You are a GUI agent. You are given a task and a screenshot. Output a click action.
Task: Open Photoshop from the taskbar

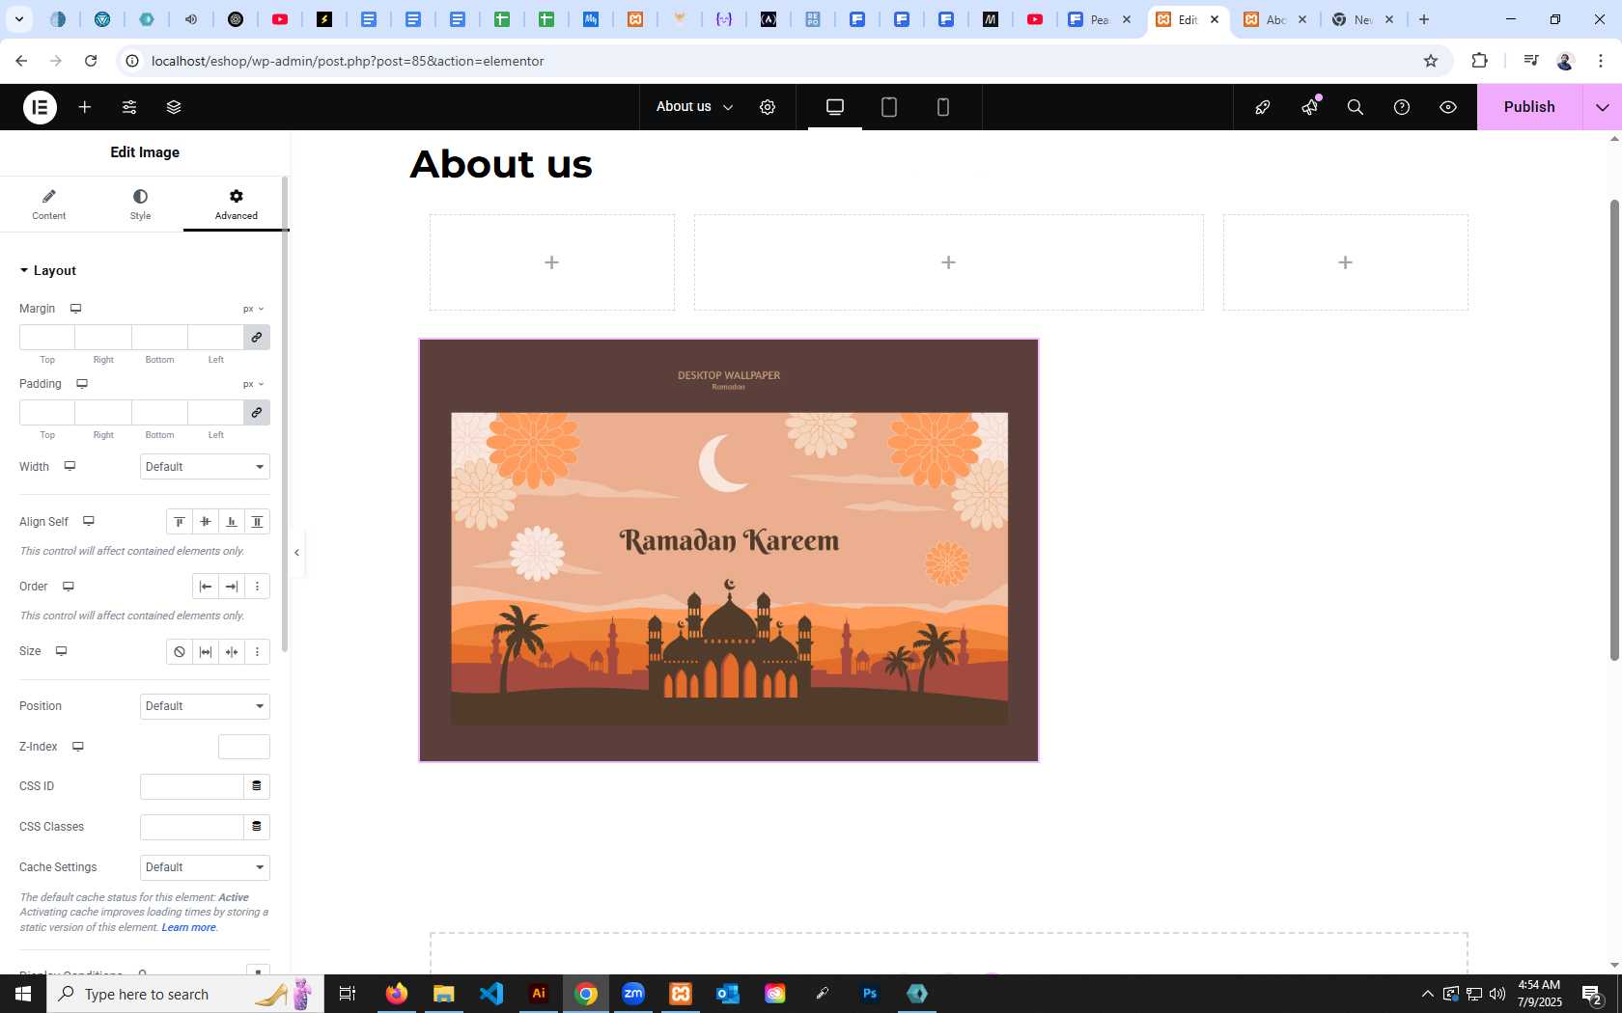click(870, 994)
